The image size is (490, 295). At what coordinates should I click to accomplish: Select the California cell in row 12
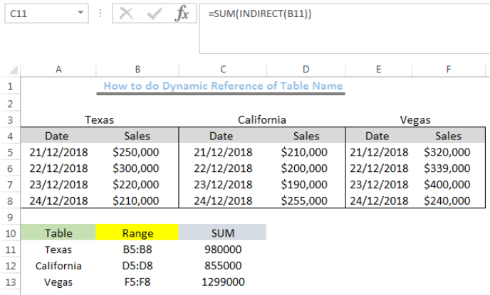(x=58, y=266)
